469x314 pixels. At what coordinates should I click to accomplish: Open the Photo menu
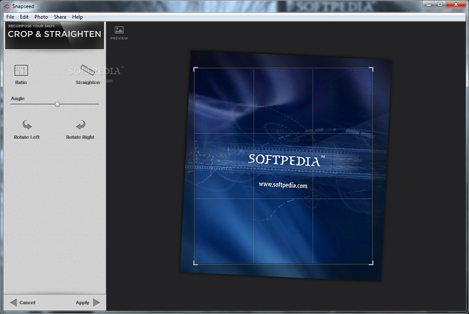tap(41, 17)
